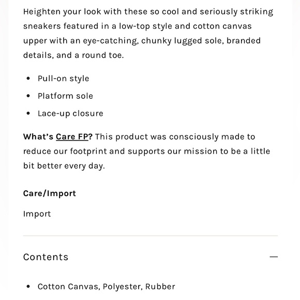Select the Platform sole bullet item
Screen dimensions: 300x300
click(x=65, y=96)
